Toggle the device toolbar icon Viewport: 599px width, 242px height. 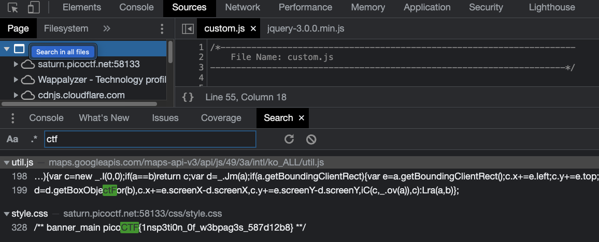(34, 8)
